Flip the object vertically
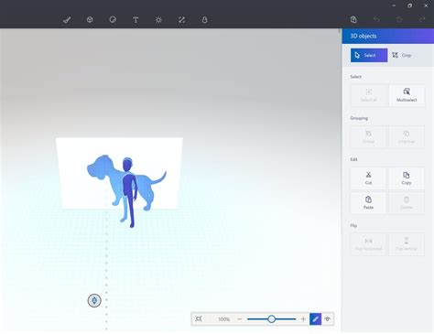The image size is (434, 334). pos(407,244)
